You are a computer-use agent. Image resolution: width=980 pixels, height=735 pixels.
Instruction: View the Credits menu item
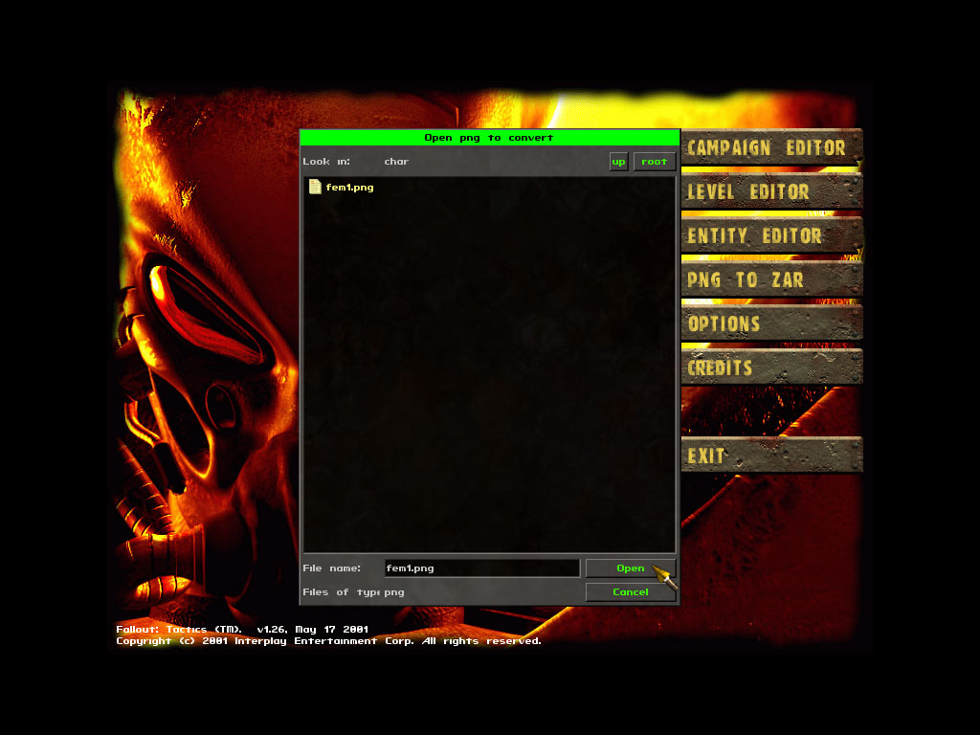coord(771,367)
